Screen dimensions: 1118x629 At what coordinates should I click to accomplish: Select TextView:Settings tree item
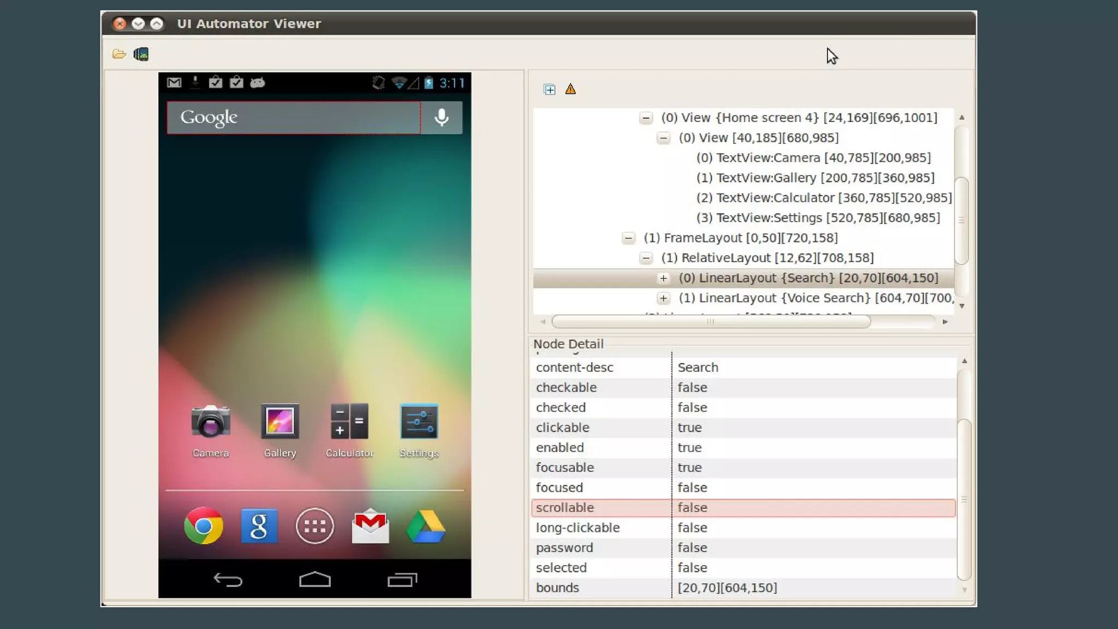pyautogui.click(x=817, y=218)
